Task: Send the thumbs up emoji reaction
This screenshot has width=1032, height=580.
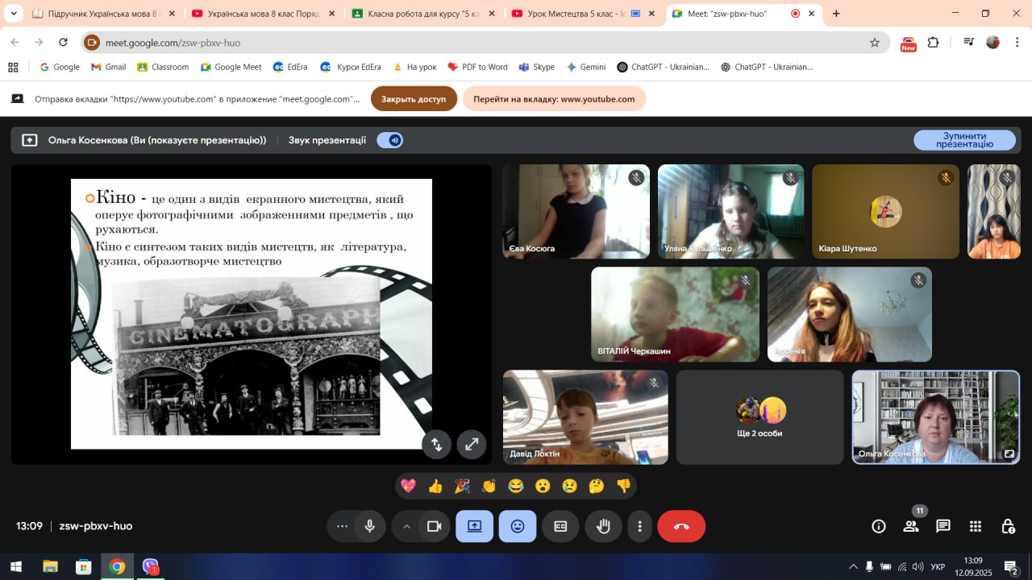Action: click(435, 486)
